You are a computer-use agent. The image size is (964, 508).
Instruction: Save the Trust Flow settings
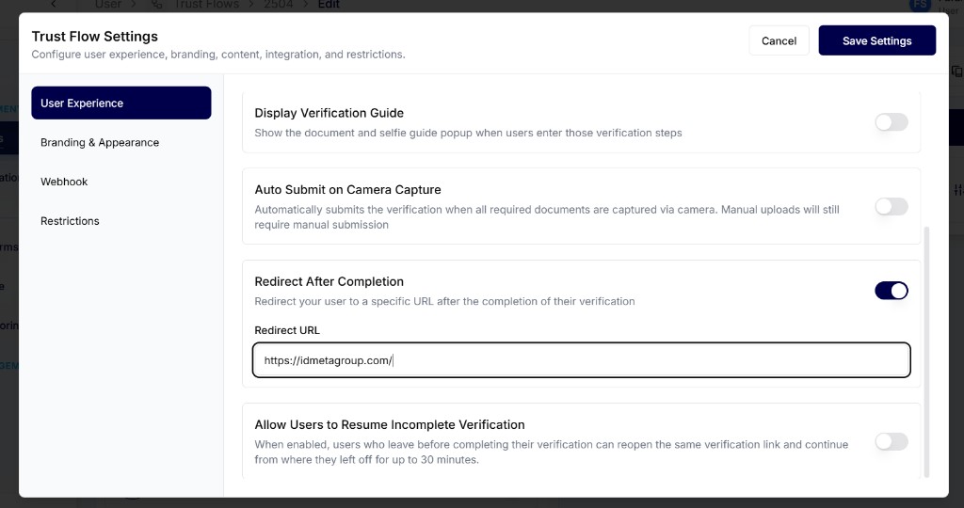(x=876, y=40)
